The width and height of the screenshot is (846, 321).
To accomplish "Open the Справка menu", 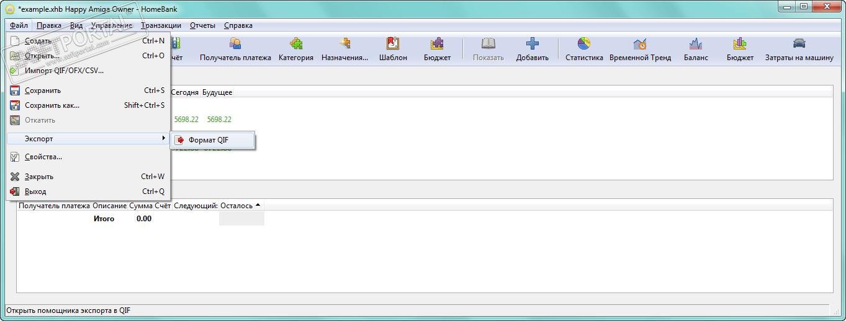I will click(x=238, y=25).
